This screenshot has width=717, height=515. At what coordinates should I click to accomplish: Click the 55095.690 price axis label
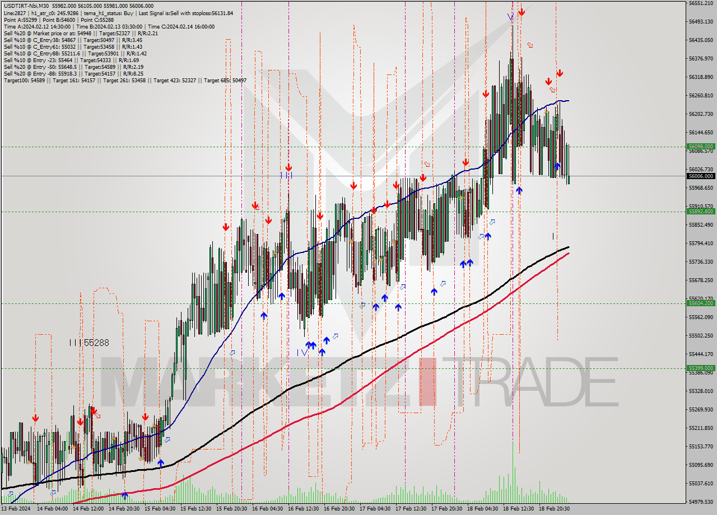[701, 465]
